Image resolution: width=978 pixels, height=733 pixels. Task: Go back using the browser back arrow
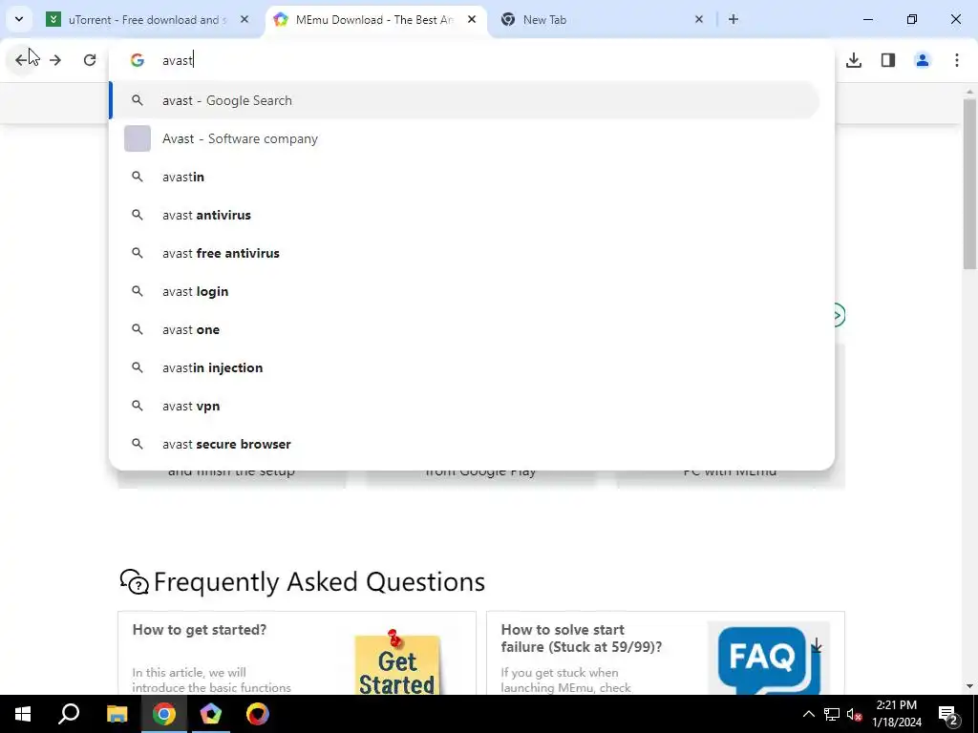(x=22, y=60)
